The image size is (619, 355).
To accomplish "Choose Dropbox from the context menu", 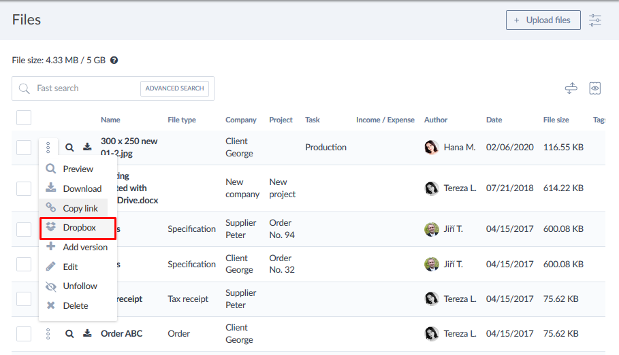I will point(79,228).
